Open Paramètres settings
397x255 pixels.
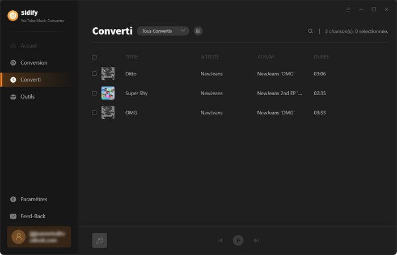pyautogui.click(x=33, y=199)
